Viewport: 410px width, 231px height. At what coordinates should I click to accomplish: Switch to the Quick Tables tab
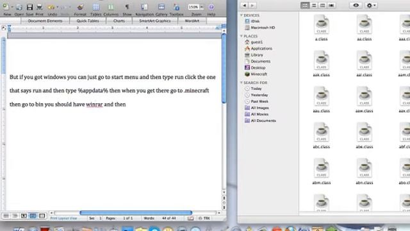[88, 21]
